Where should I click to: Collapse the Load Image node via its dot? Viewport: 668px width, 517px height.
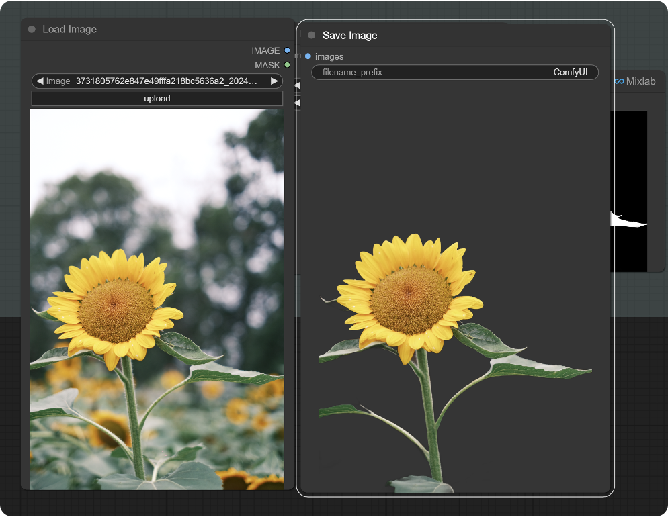pos(32,30)
